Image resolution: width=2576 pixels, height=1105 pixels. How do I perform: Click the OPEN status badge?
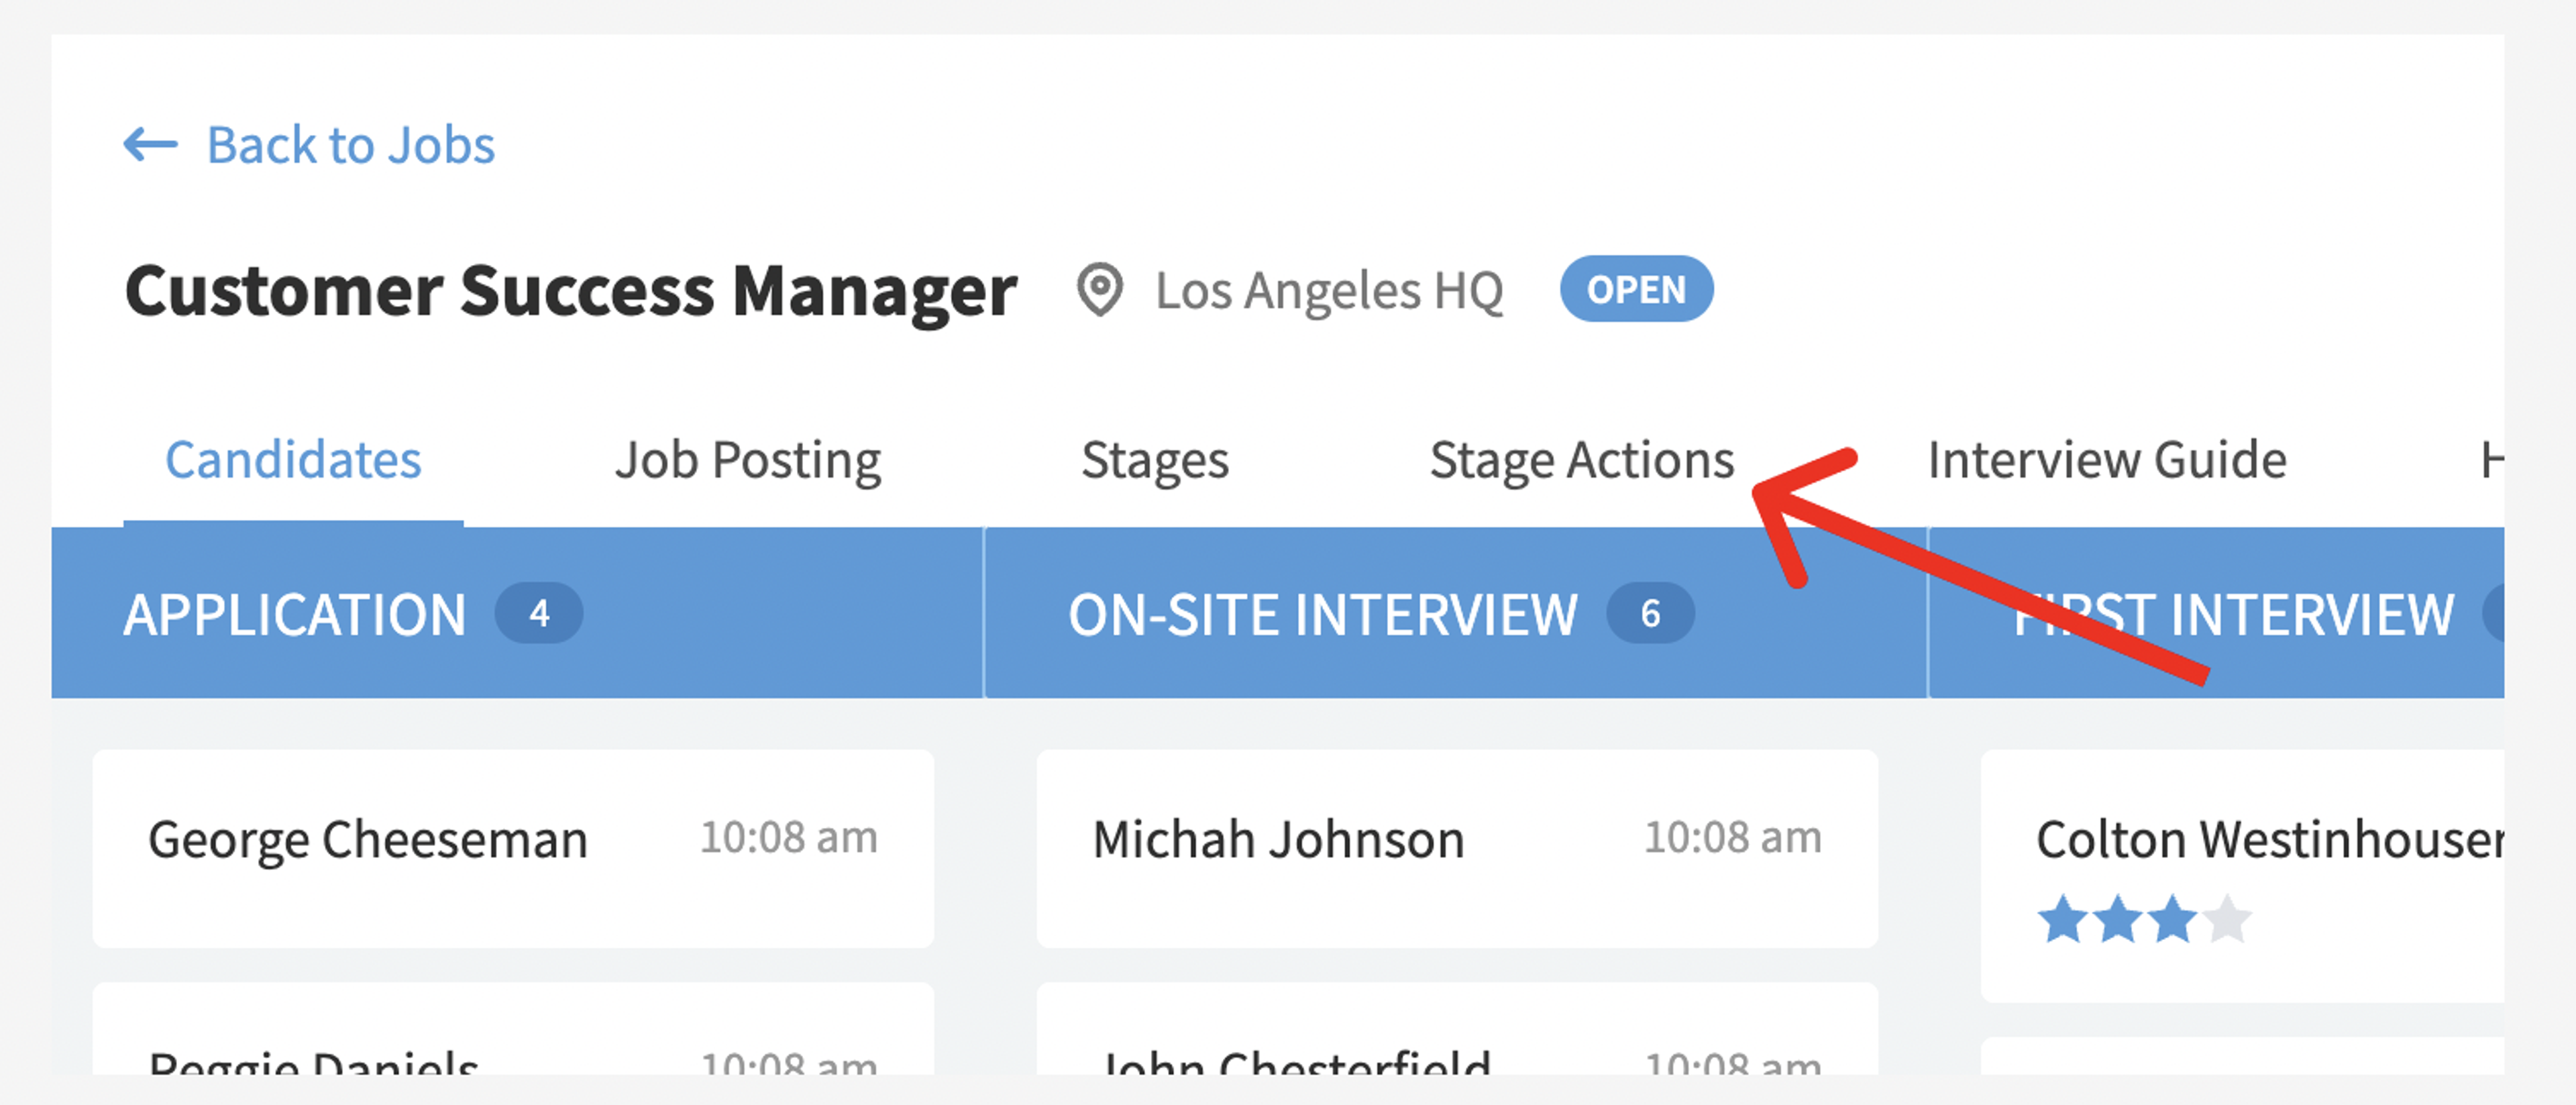pyautogui.click(x=1636, y=289)
